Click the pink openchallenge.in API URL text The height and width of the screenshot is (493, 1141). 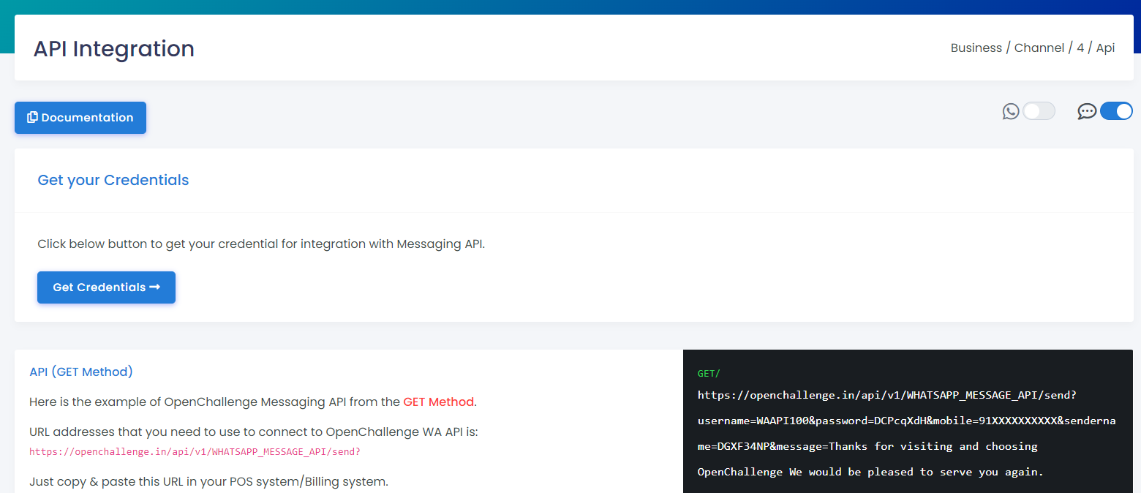(x=195, y=452)
